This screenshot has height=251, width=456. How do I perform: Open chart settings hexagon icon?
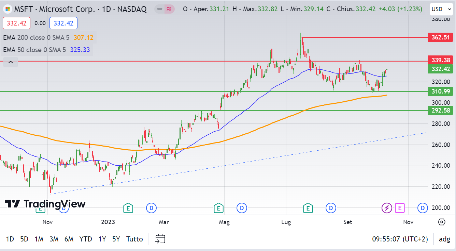[x=441, y=222]
